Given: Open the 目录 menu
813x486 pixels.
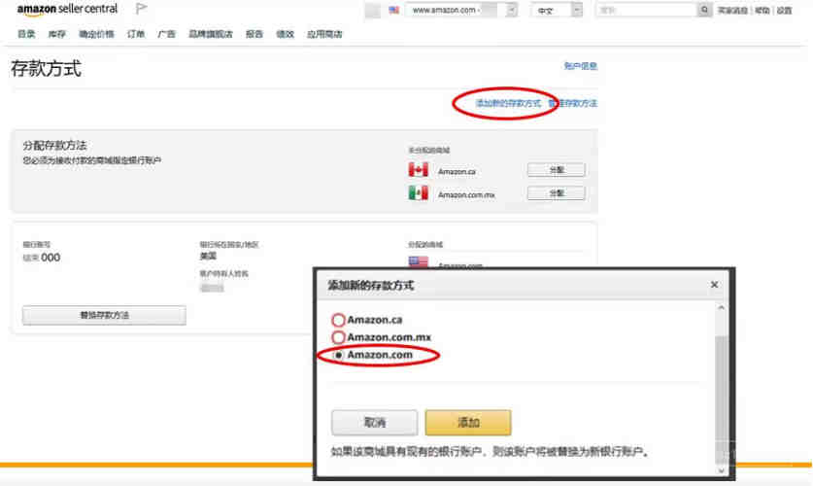Looking at the screenshot, I should pos(26,34).
